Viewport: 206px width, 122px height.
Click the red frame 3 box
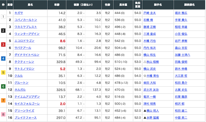pos(3,45)
